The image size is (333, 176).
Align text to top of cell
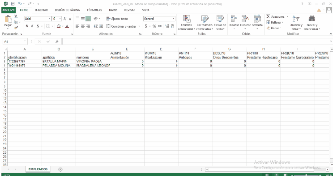pyautogui.click(x=77, y=19)
